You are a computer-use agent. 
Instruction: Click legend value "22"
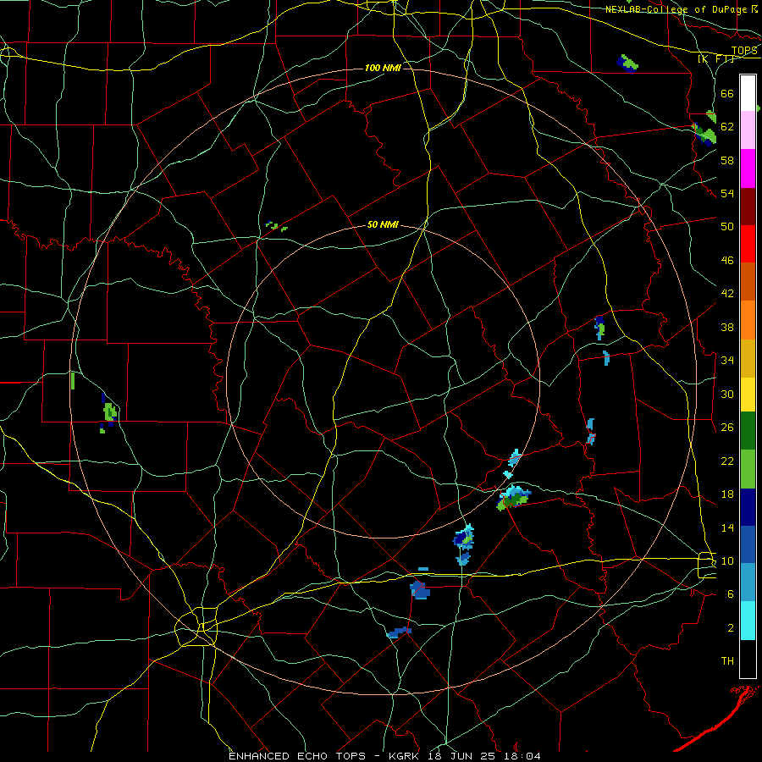[727, 461]
